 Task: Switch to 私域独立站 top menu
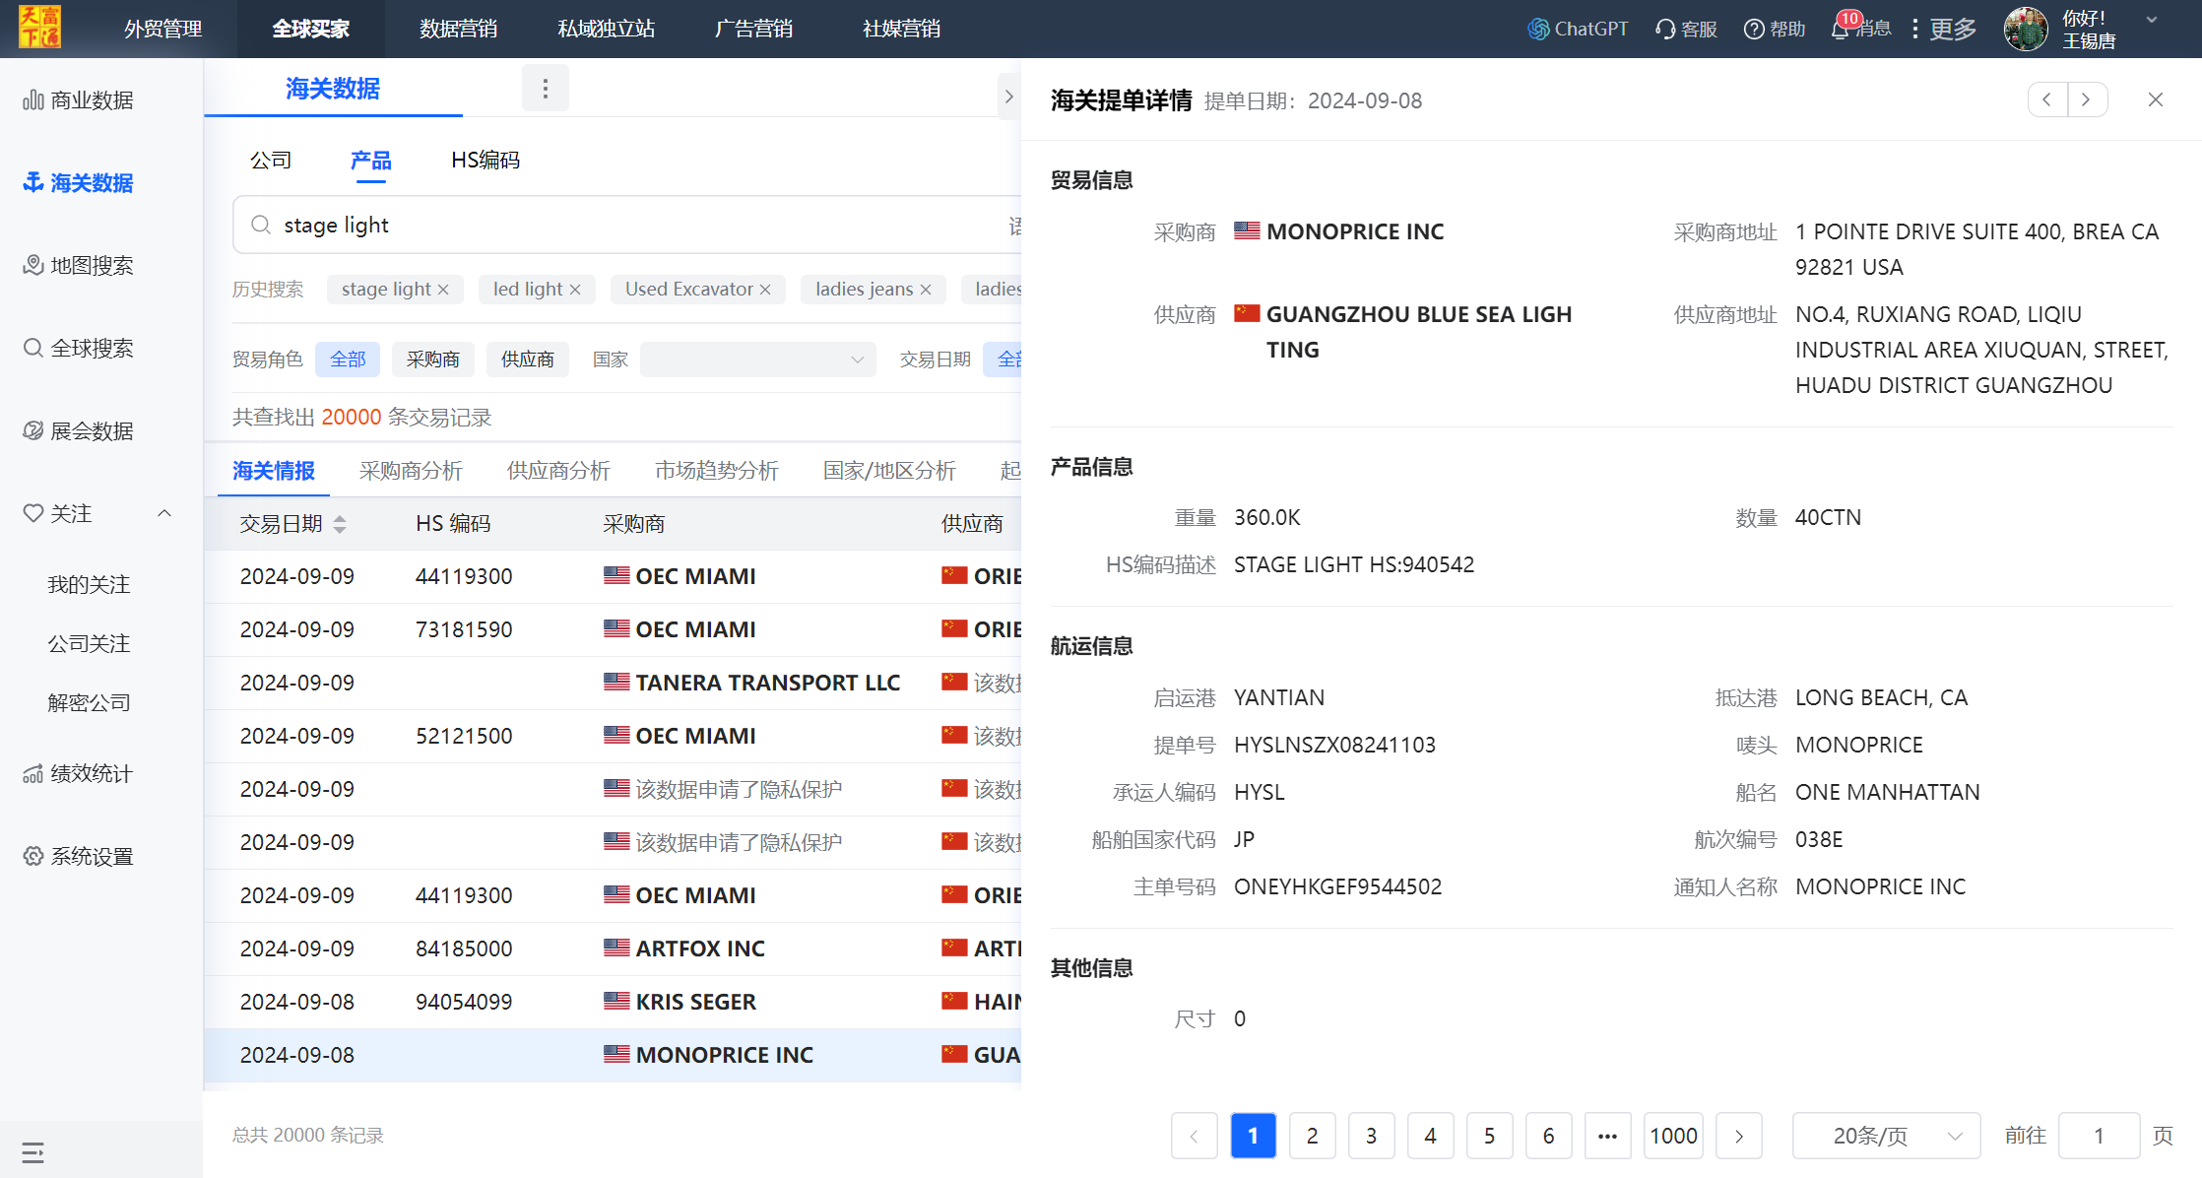[x=607, y=29]
